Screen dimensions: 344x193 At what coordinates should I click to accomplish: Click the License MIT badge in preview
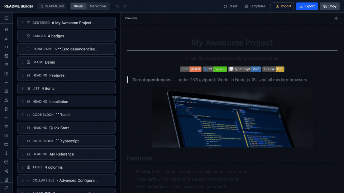point(273,69)
